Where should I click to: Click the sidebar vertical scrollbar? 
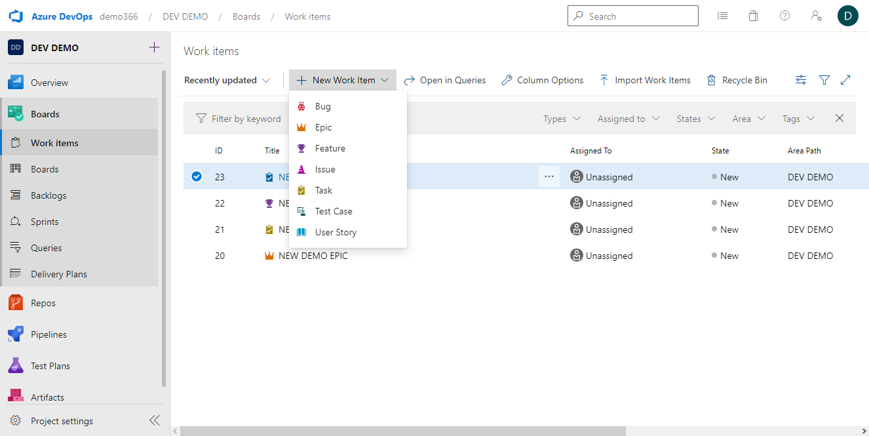(164, 228)
